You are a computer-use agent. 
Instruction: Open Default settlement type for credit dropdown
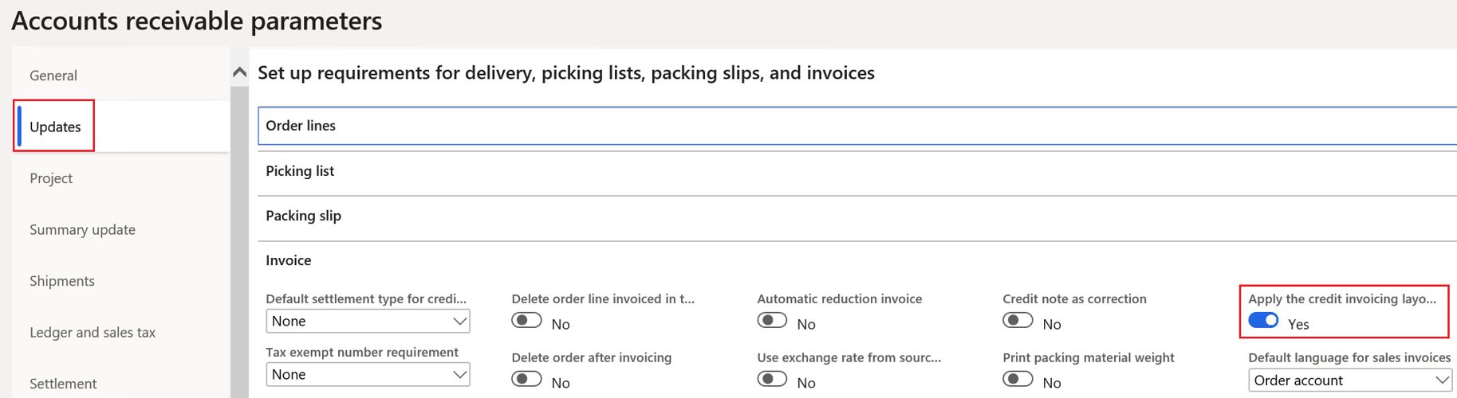pyautogui.click(x=368, y=321)
